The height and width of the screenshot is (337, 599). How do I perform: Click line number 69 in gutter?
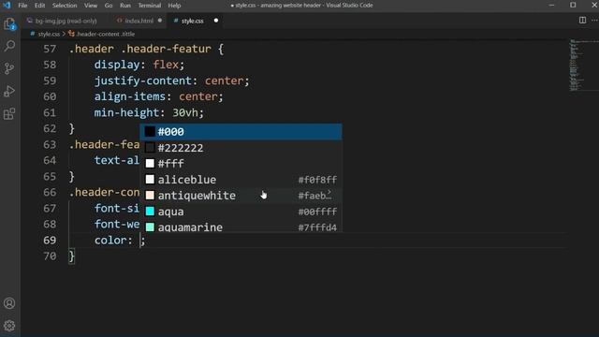pos(50,240)
